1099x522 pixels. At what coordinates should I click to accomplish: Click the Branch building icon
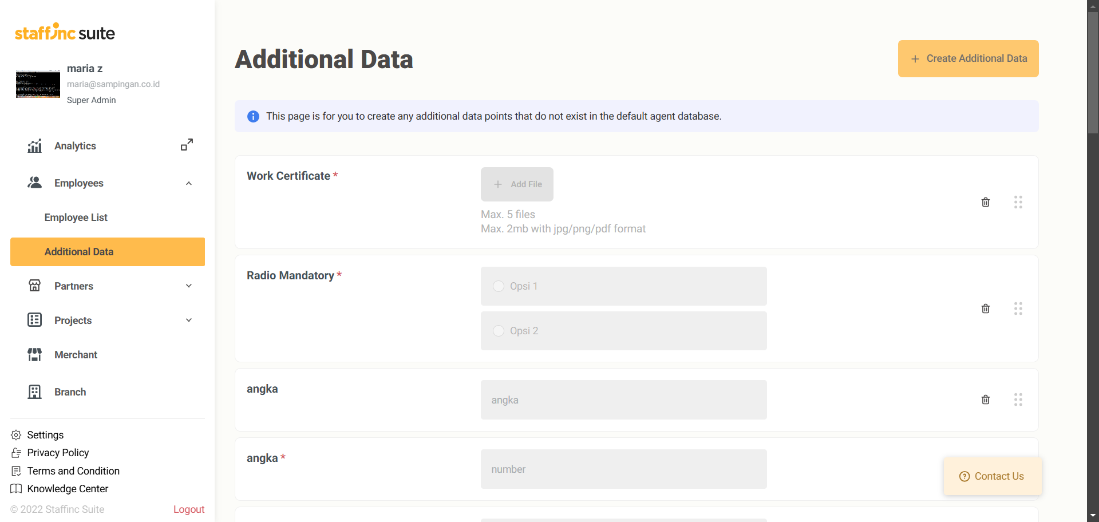tap(35, 392)
